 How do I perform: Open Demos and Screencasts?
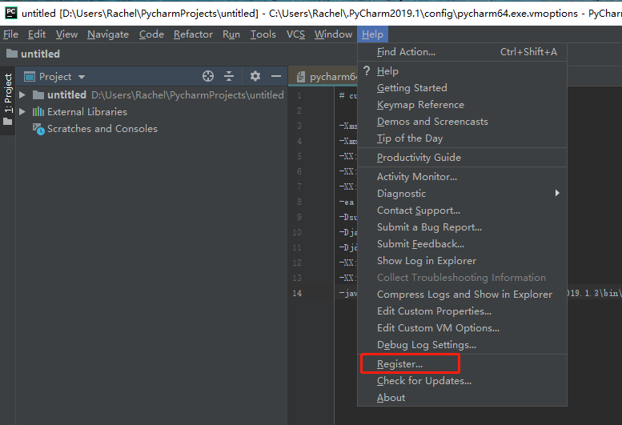[x=462, y=122]
